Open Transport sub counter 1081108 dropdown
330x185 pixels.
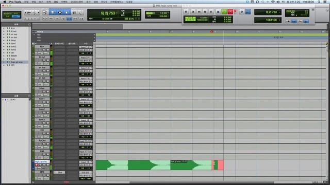(x=279, y=20)
